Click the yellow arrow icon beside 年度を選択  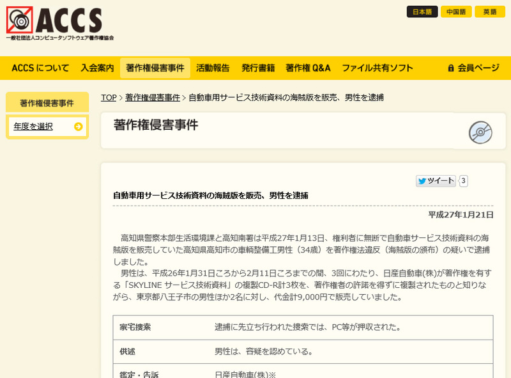coord(78,127)
